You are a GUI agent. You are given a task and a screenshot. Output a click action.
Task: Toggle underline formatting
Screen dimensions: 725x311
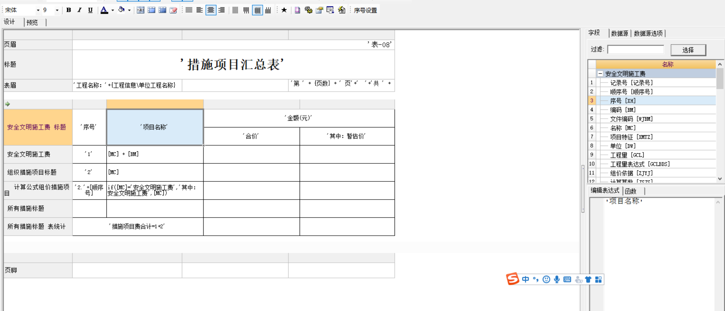coord(90,10)
